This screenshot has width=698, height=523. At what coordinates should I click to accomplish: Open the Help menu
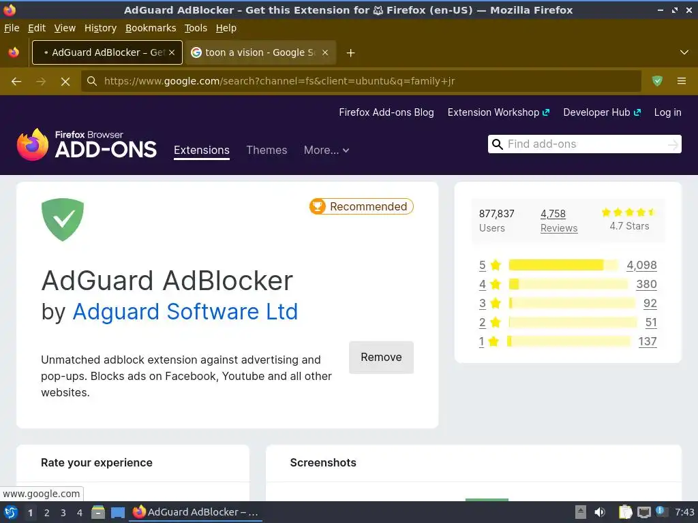point(226,28)
